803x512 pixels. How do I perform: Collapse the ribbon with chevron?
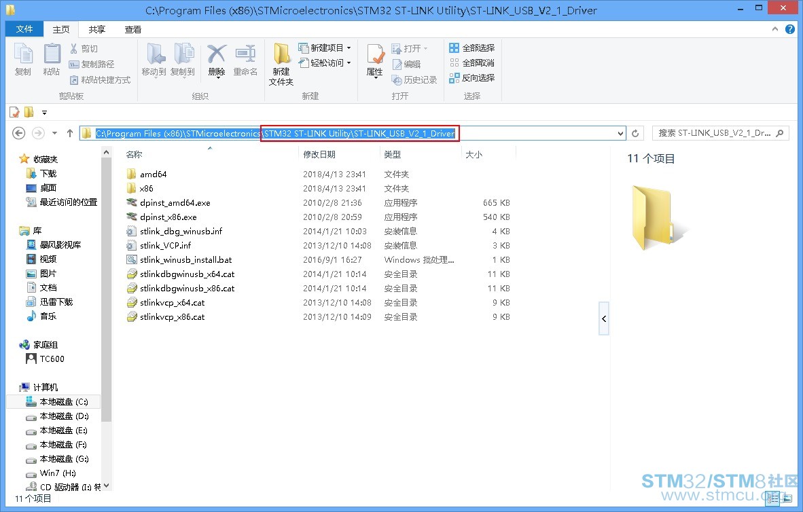775,29
